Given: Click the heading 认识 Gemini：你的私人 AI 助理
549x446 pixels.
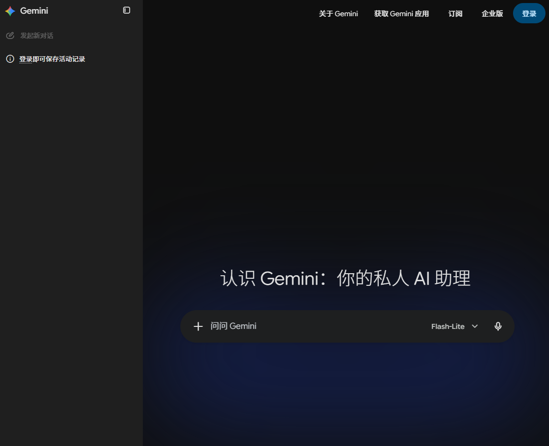Looking at the screenshot, I should 345,278.
